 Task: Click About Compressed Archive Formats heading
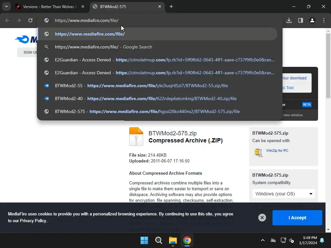point(165,173)
